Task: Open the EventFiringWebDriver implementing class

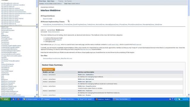Action: [x=80, y=24]
